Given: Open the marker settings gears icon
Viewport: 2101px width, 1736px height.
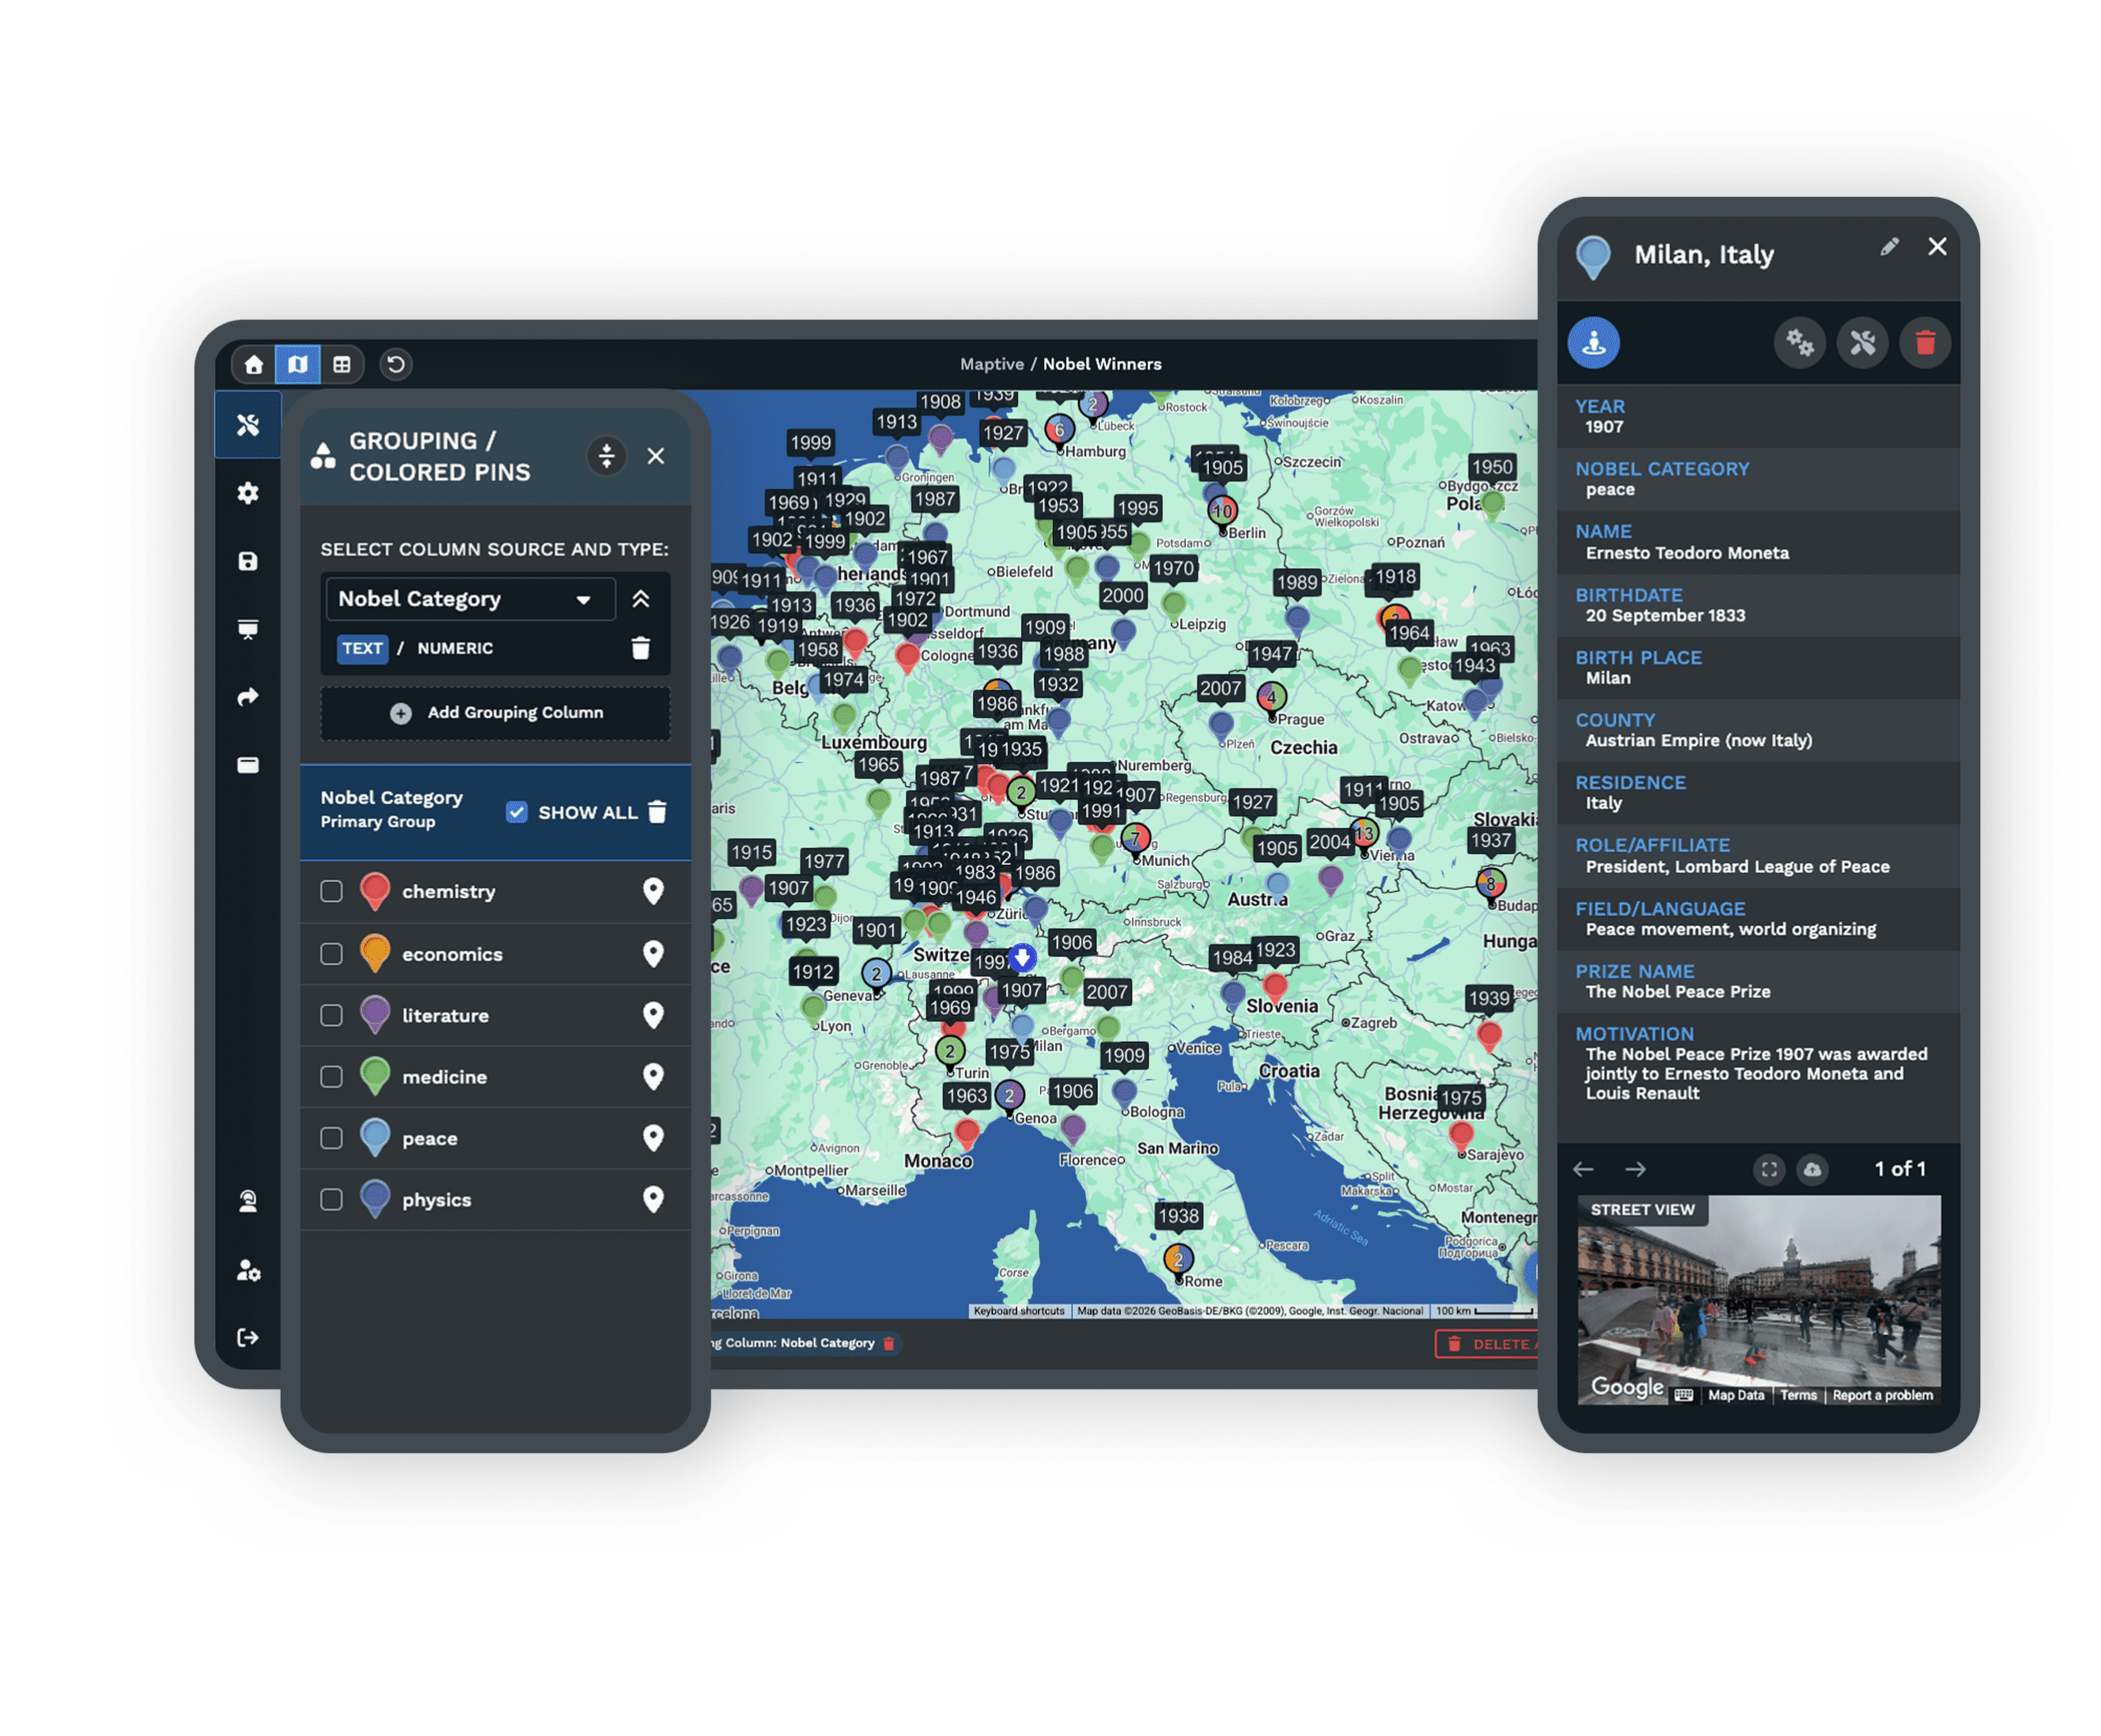Looking at the screenshot, I should pos(1800,343).
